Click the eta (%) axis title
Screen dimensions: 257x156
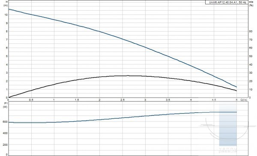pos(251,3)
